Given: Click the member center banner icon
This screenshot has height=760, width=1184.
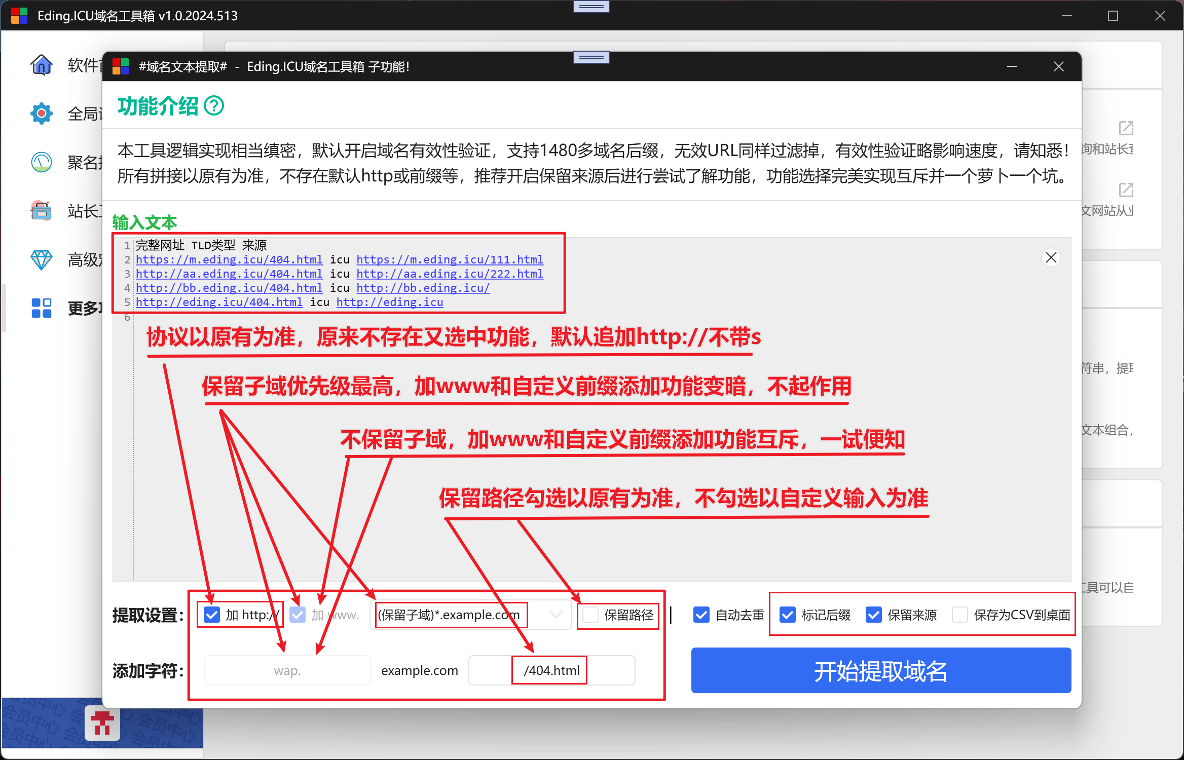Looking at the screenshot, I should pos(102,723).
